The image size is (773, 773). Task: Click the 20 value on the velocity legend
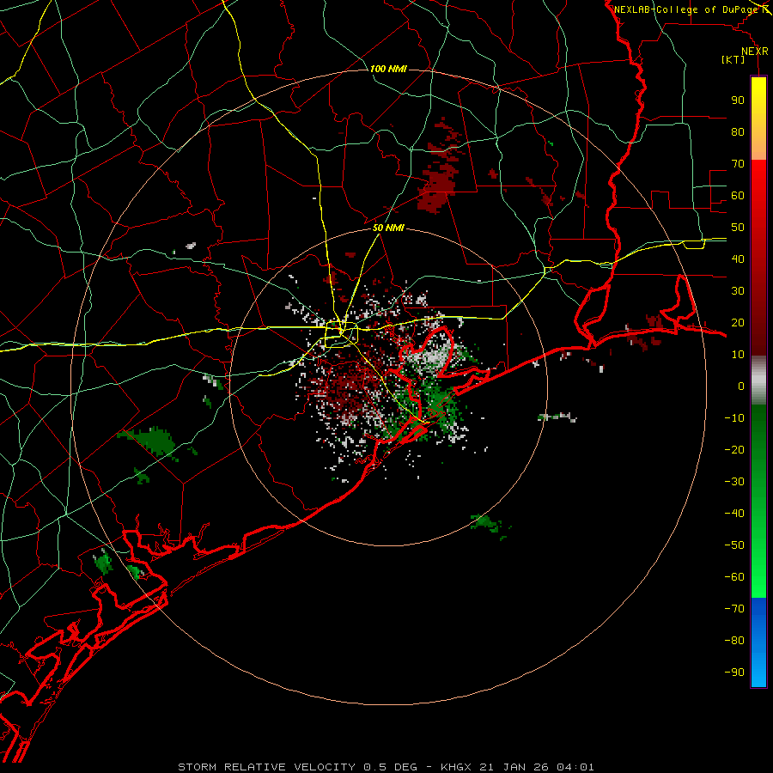point(738,322)
